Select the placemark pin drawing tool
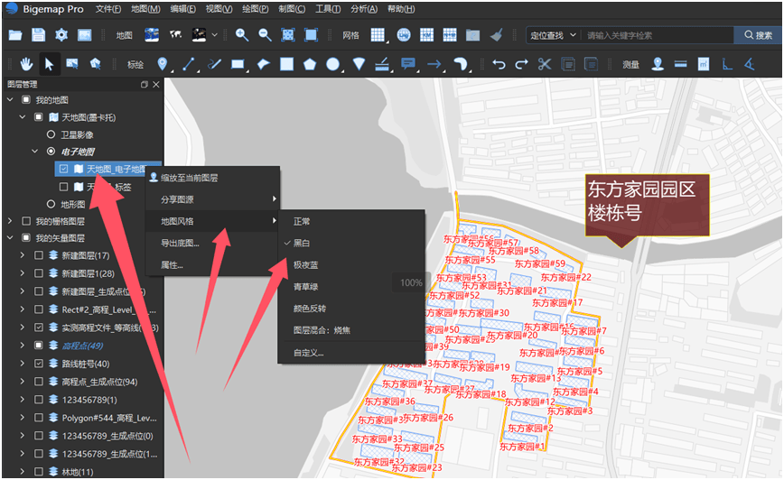784x480 pixels. pos(162,64)
